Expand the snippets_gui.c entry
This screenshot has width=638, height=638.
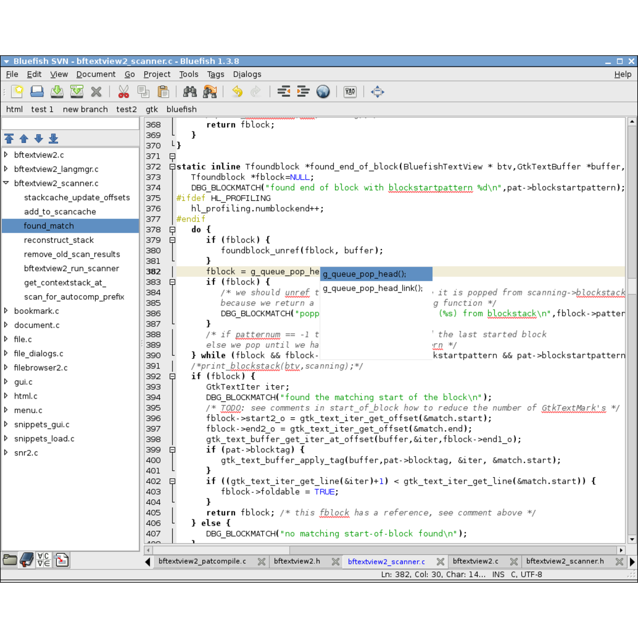6,424
